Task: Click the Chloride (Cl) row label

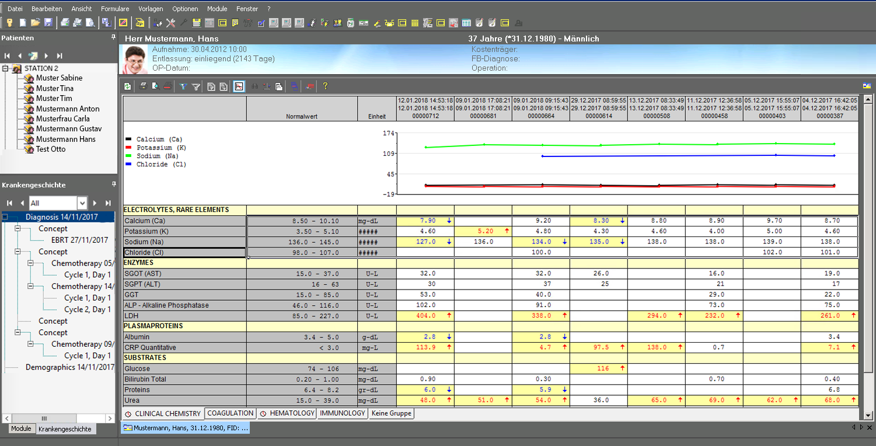Action: [x=184, y=253]
